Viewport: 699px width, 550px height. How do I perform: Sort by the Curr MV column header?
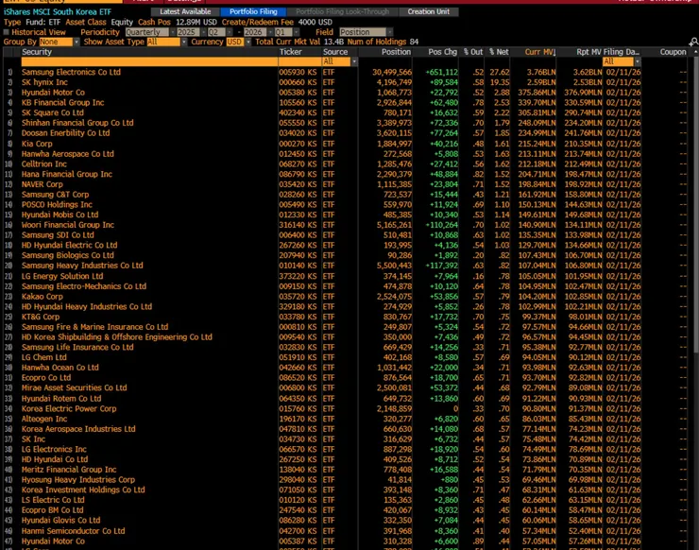click(x=539, y=52)
